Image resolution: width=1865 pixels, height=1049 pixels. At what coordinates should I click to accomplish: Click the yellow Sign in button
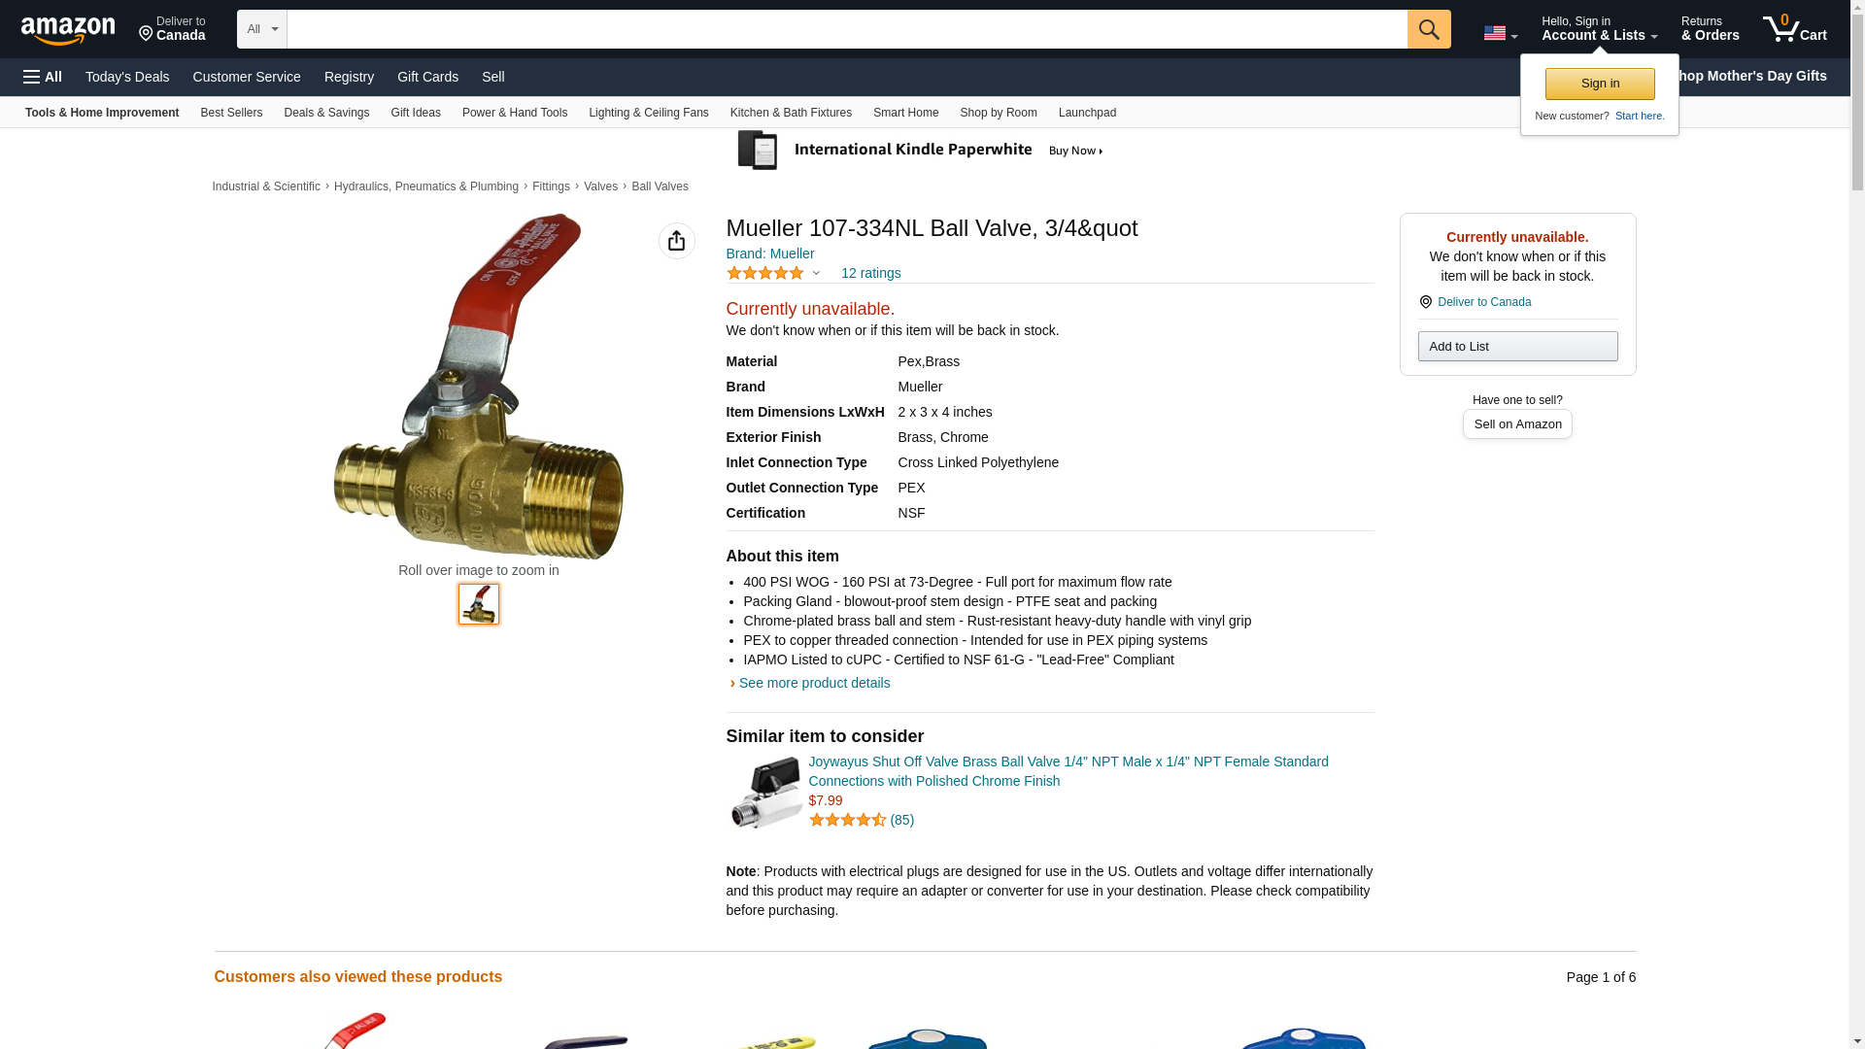coord(1600,84)
